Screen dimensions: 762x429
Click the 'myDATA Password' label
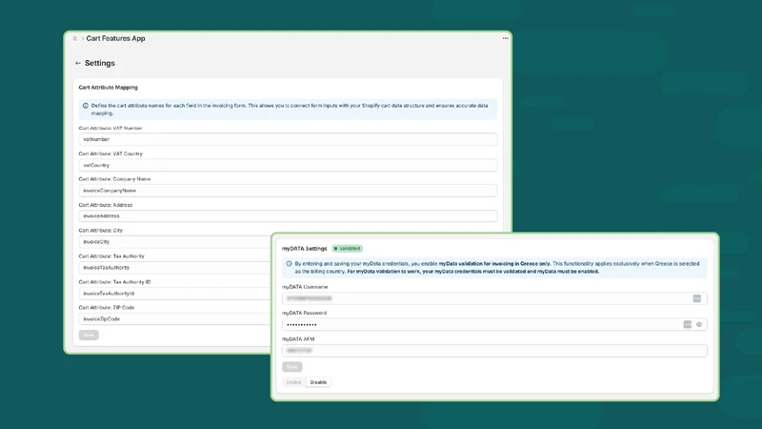(x=304, y=313)
